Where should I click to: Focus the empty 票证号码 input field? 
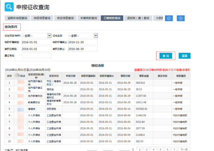[x=36, y=56]
